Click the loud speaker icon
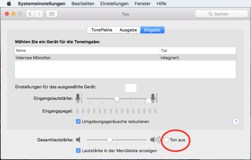The height and width of the screenshot is (160, 251). pos(155,140)
